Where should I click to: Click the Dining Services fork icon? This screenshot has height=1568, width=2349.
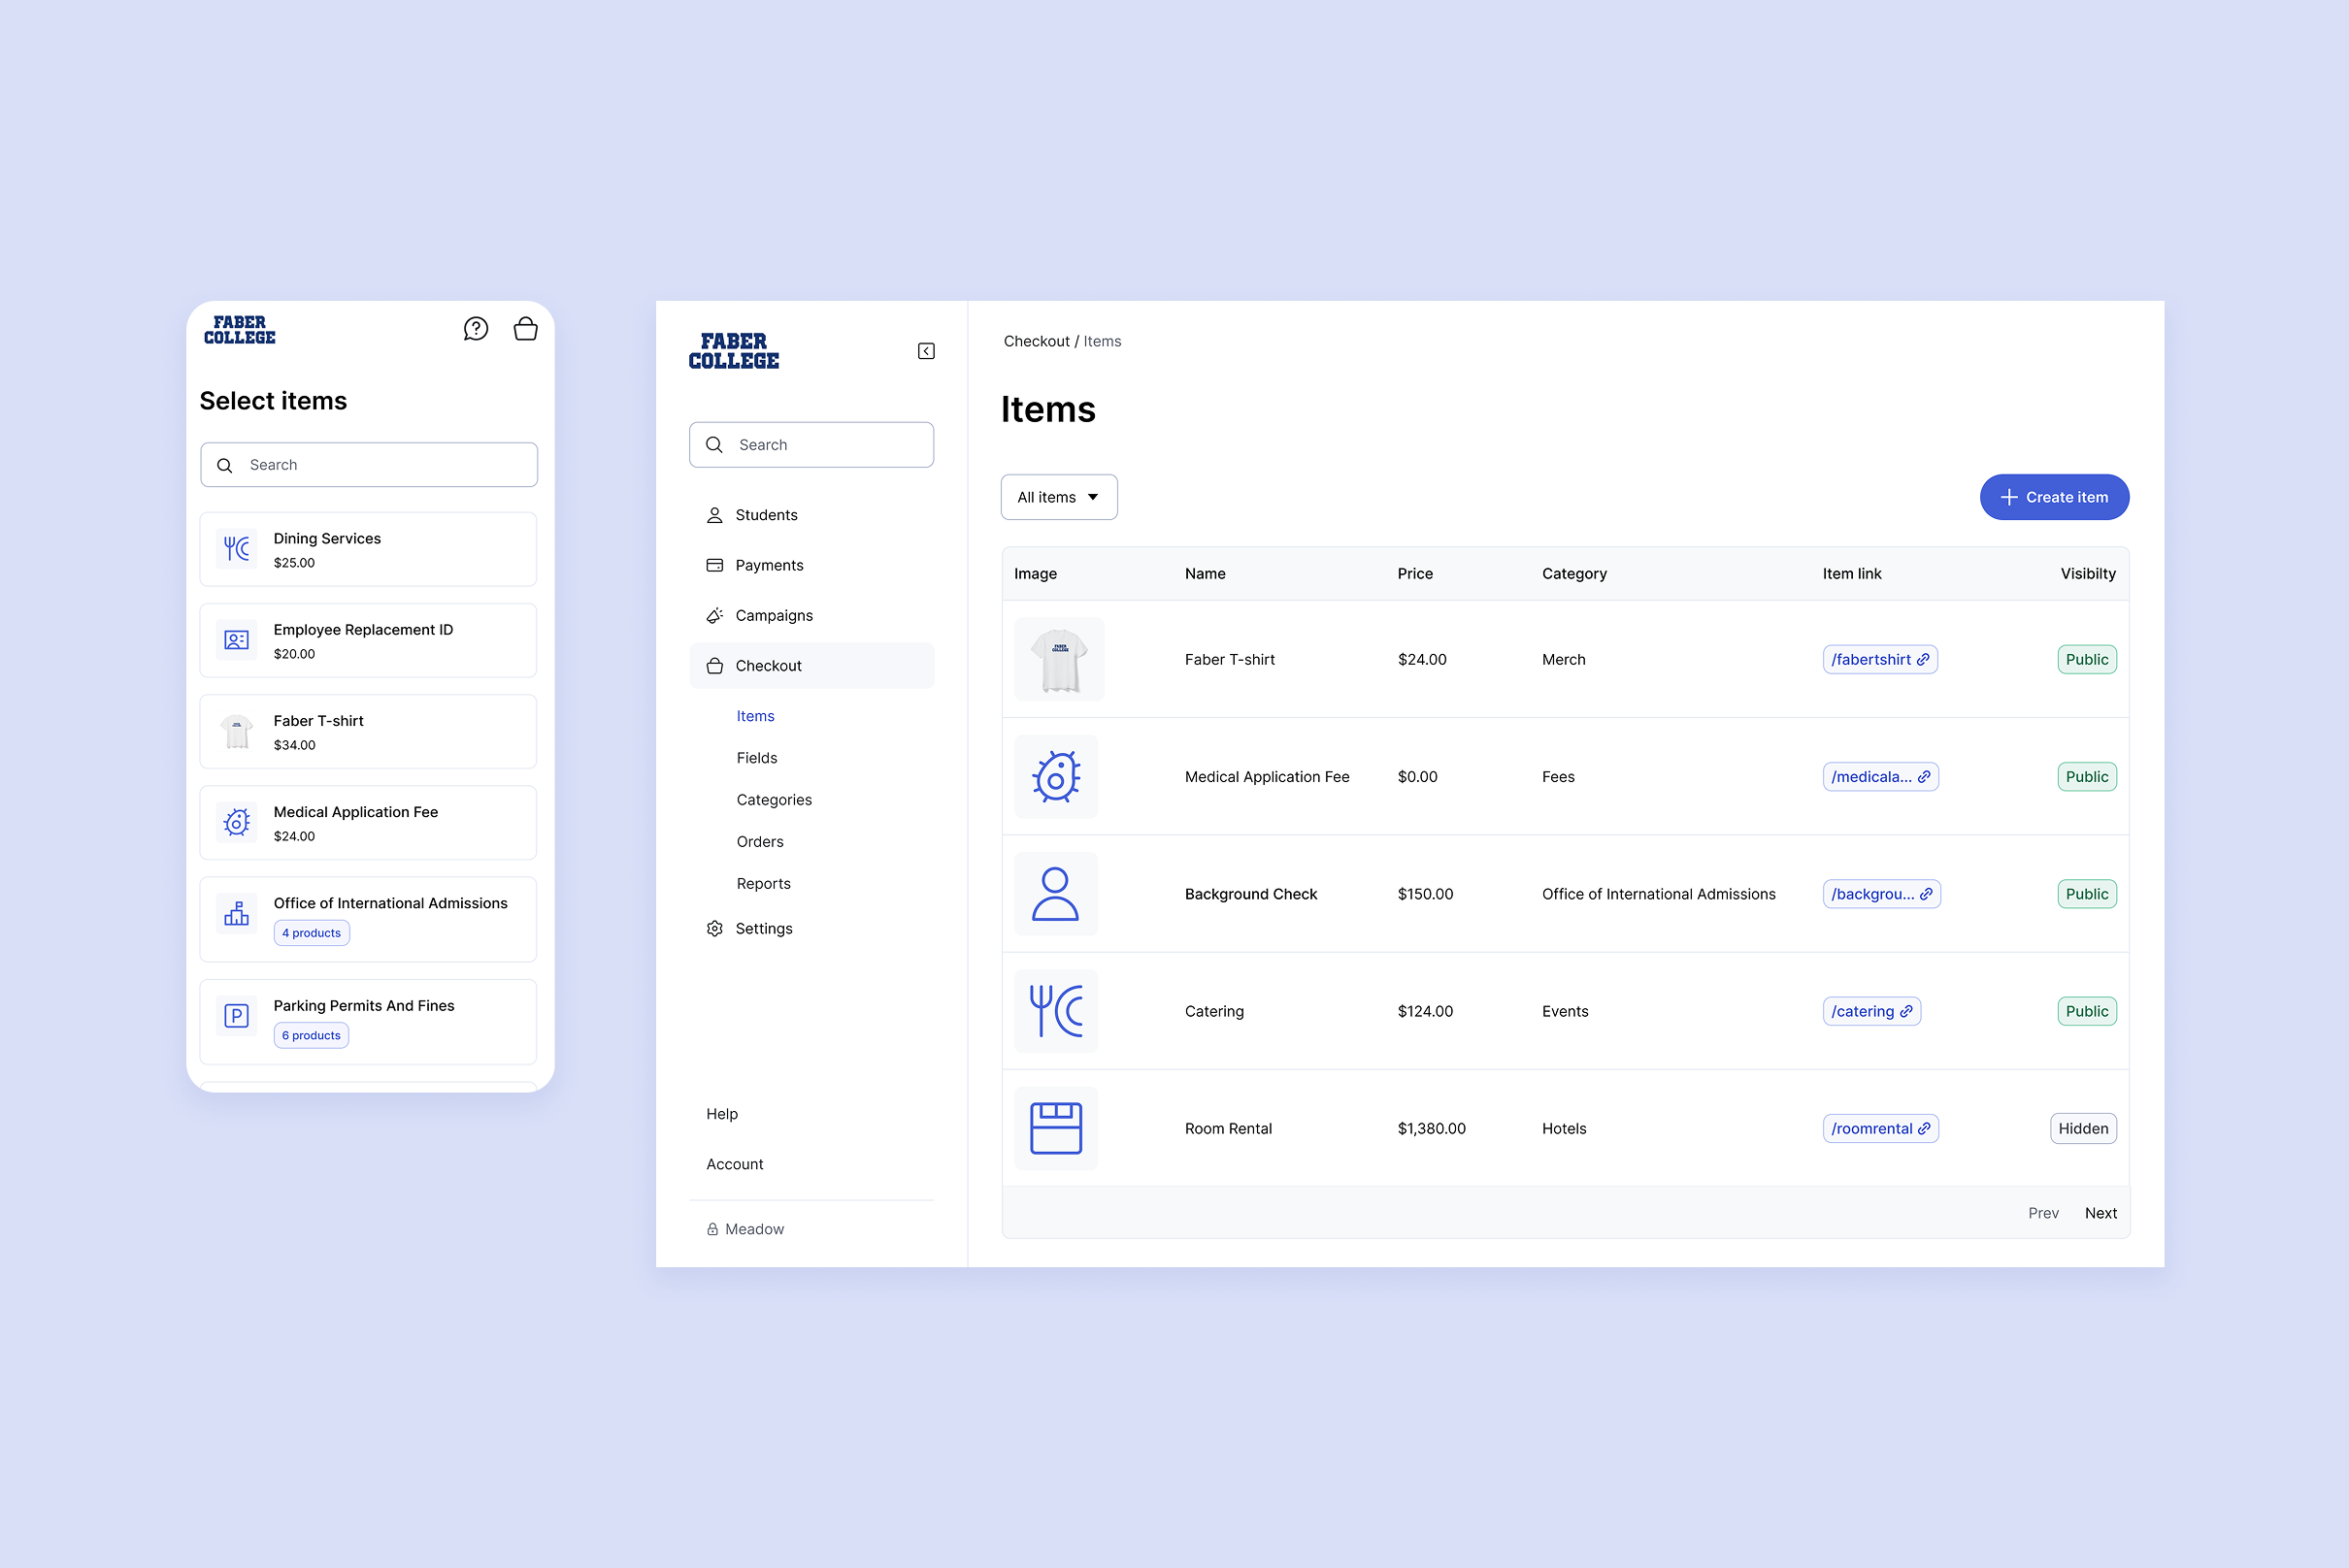click(237, 549)
